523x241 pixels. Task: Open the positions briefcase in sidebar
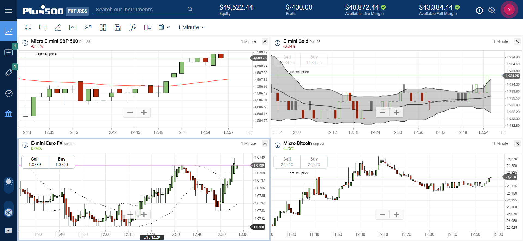click(x=8, y=52)
